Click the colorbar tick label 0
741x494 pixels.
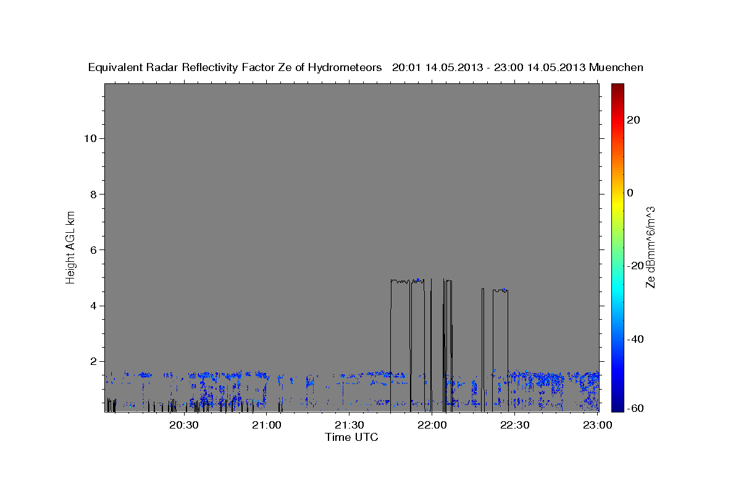[x=630, y=193]
